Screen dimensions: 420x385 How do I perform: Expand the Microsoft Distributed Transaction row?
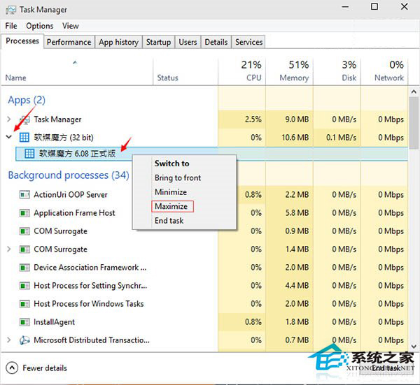[x=9, y=340]
